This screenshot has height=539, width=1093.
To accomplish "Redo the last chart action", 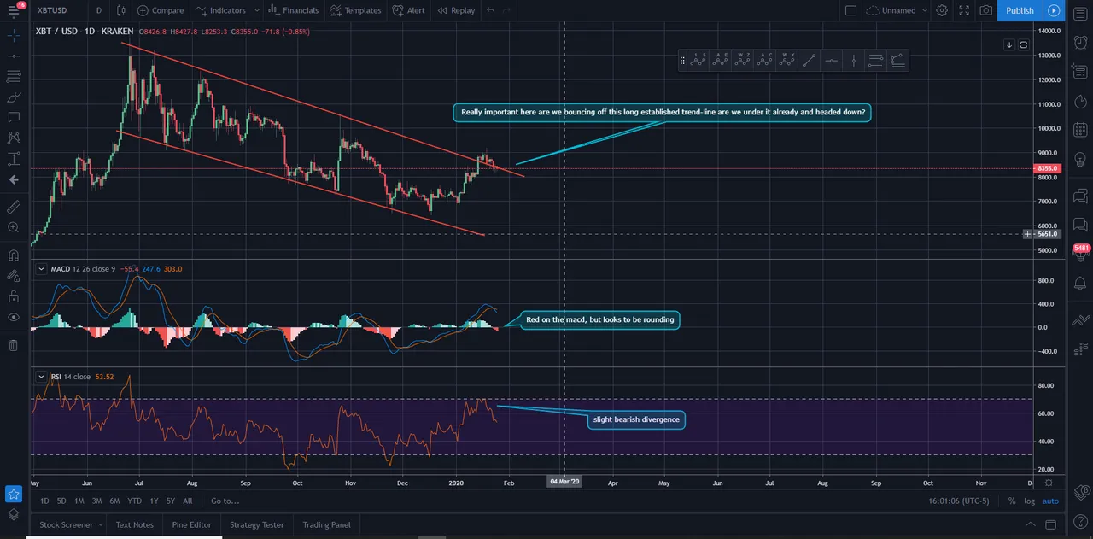I will [507, 10].
